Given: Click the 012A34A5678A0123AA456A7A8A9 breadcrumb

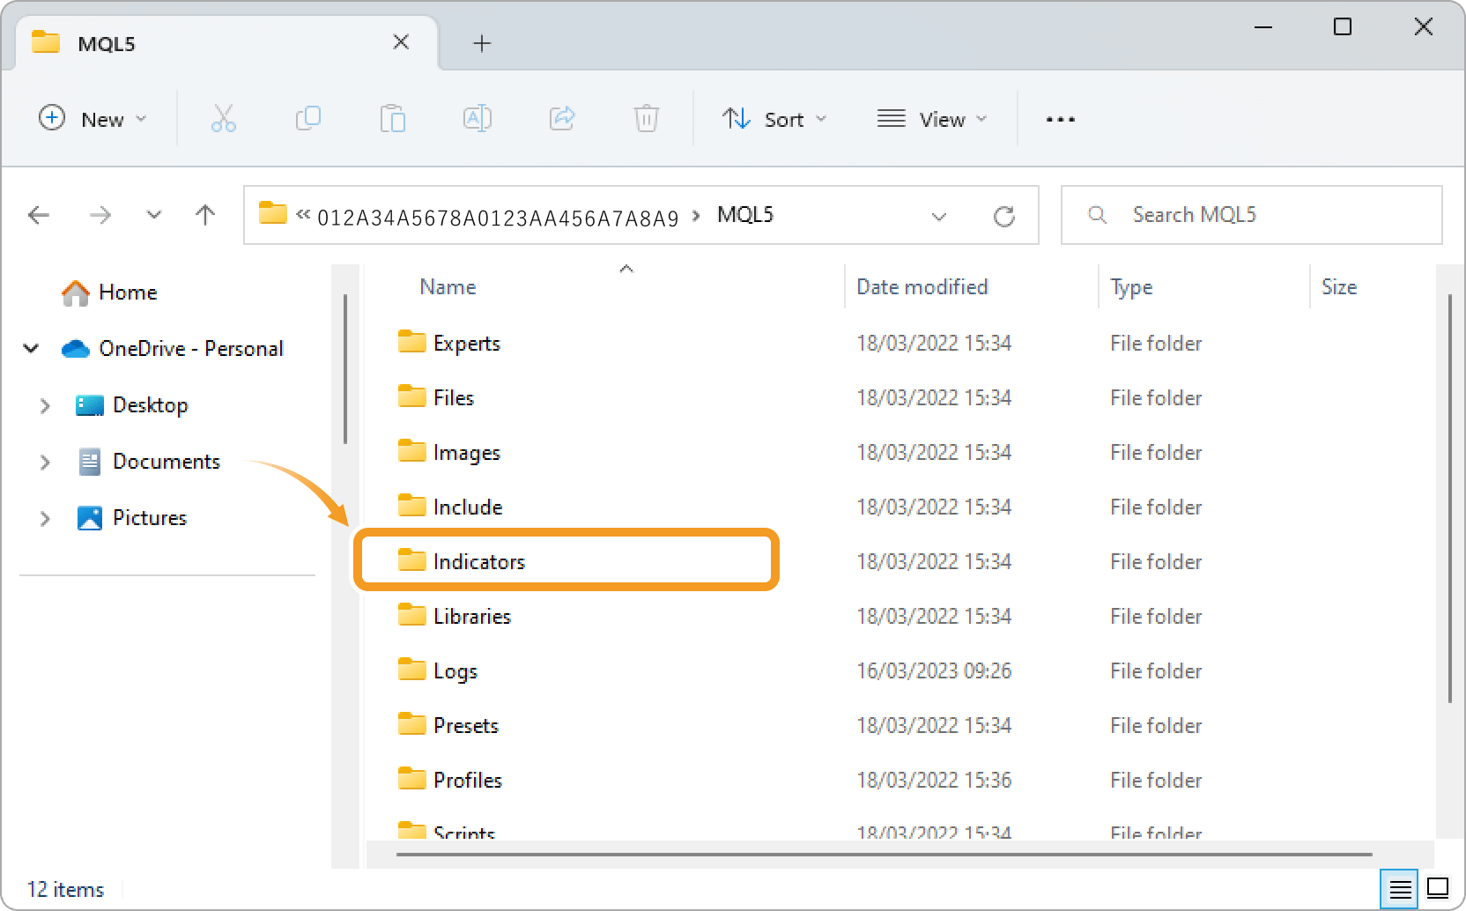Looking at the screenshot, I should coord(498,218).
